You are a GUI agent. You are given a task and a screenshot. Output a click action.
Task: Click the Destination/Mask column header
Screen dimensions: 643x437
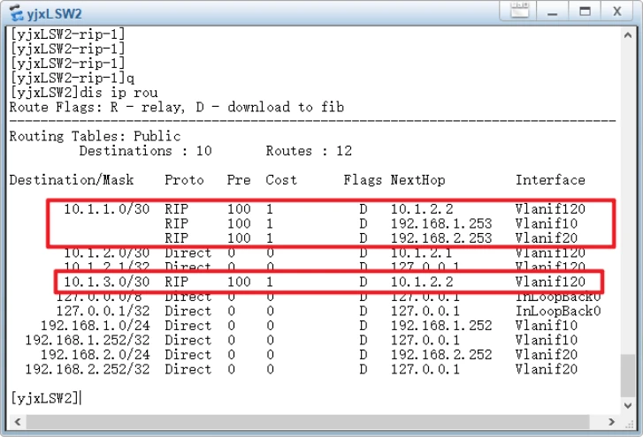72,180
